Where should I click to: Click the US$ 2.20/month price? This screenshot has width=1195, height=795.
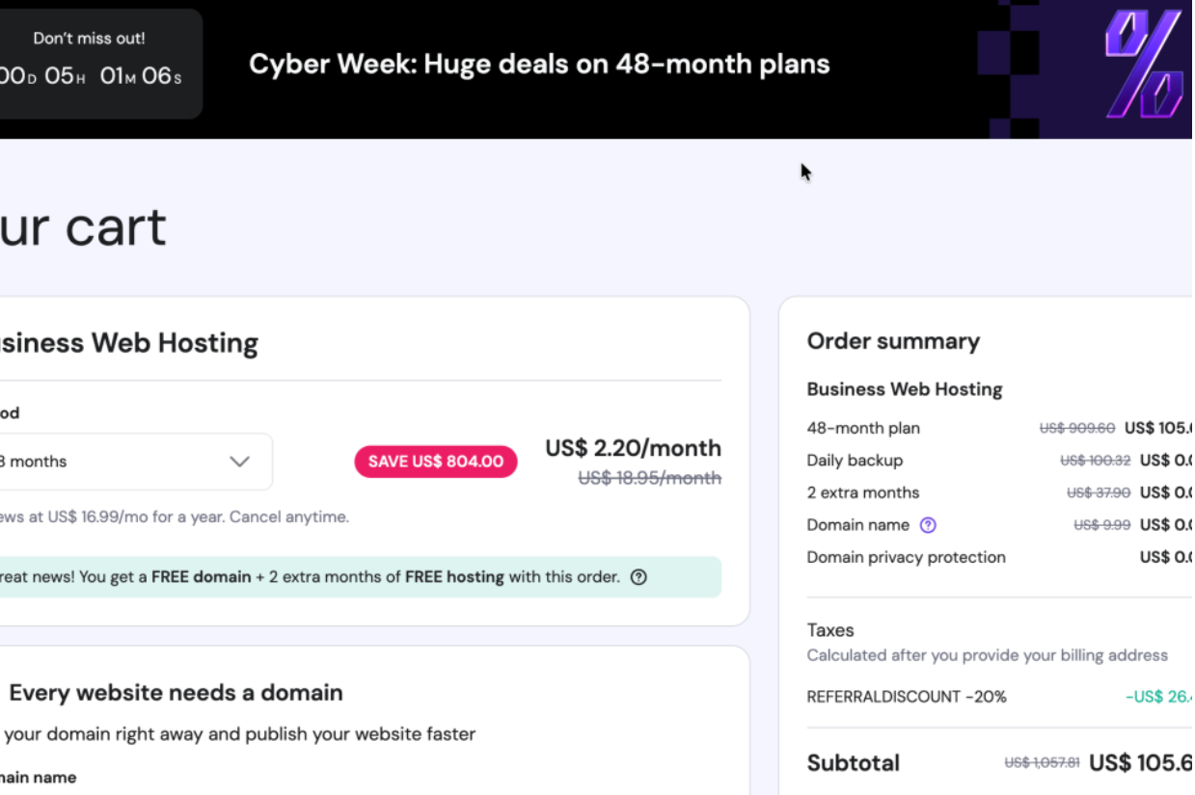[633, 448]
